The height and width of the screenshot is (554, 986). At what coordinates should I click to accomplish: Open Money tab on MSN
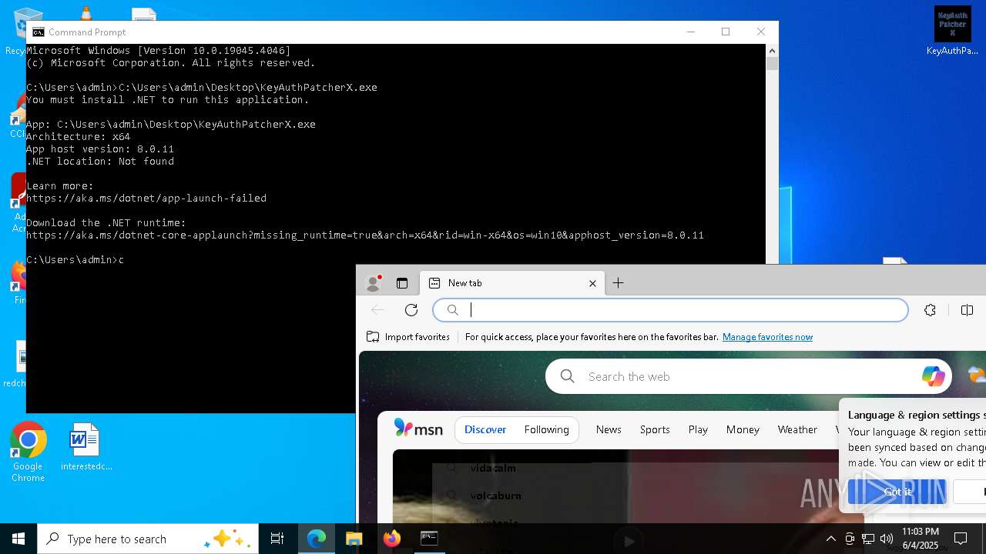743,429
